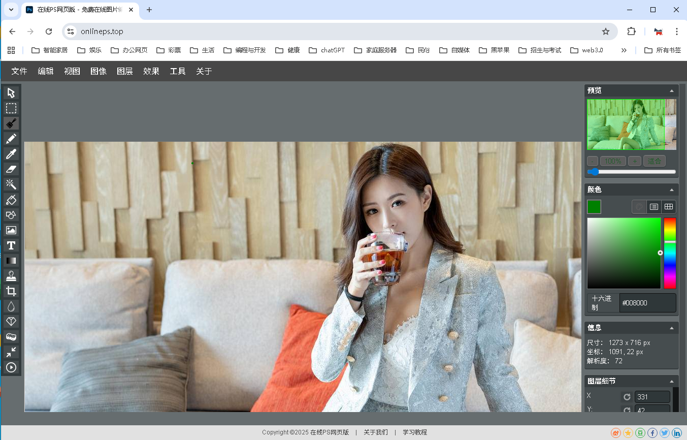Choose the pencil tool
Image resolution: width=687 pixels, height=440 pixels.
11,139
